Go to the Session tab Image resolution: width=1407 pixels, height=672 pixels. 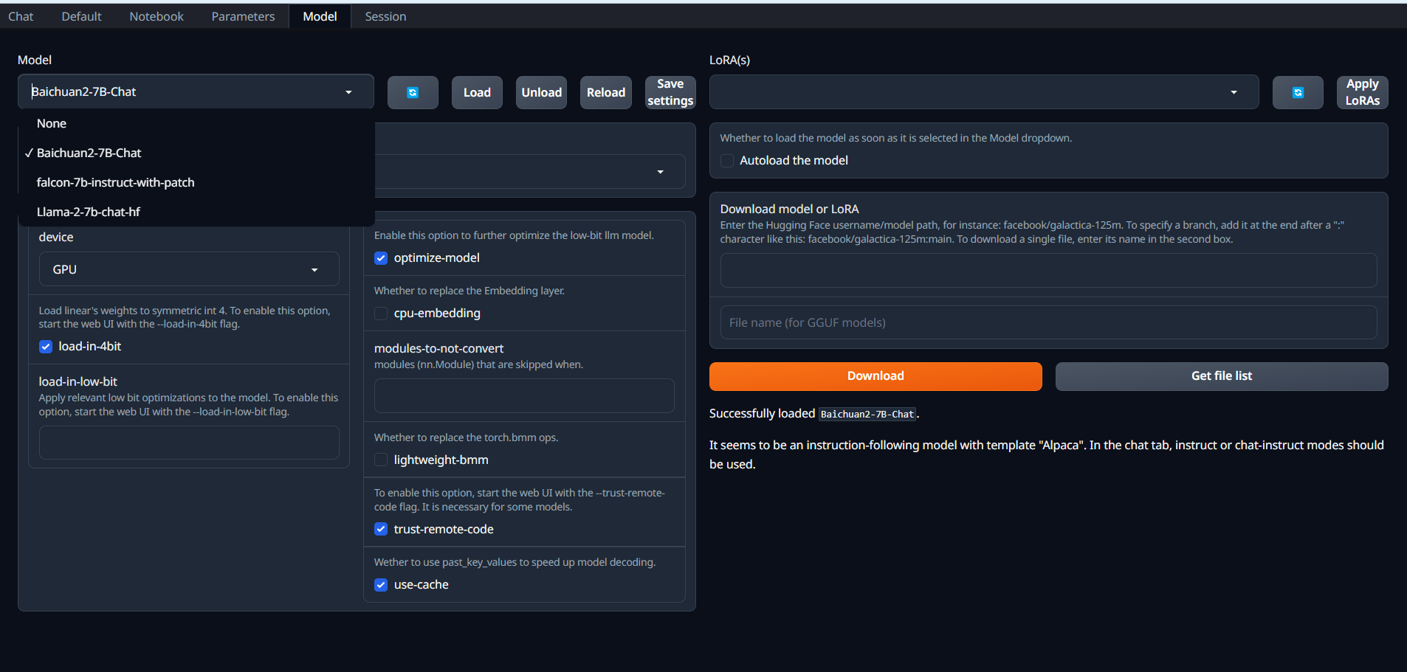[385, 16]
